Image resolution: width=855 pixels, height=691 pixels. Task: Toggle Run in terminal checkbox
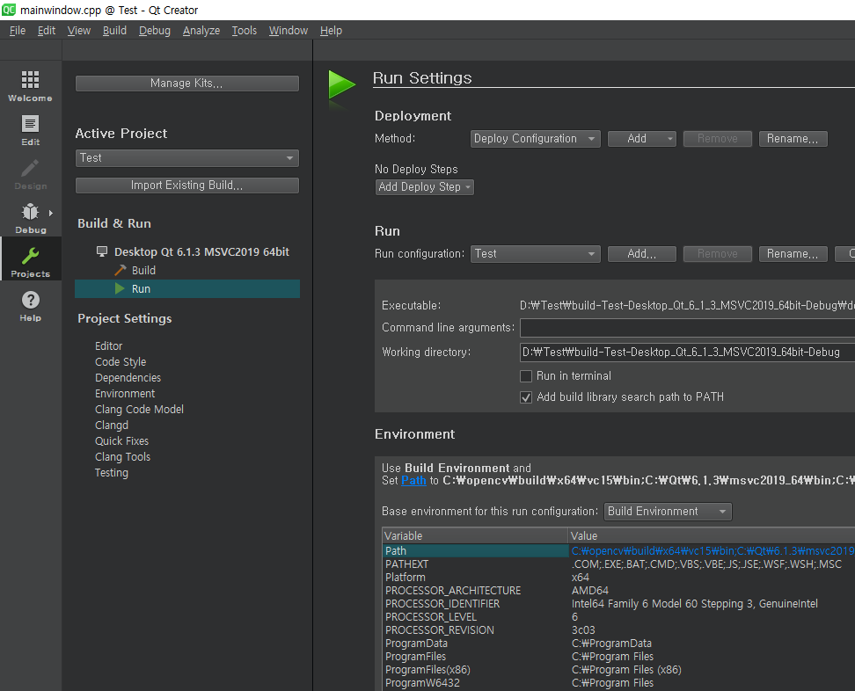pos(526,376)
